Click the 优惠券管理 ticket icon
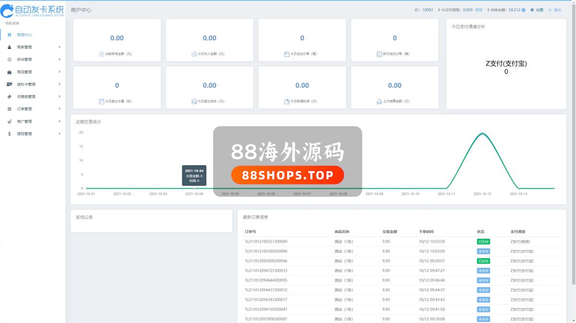This screenshot has width=576, height=323. 10,96
